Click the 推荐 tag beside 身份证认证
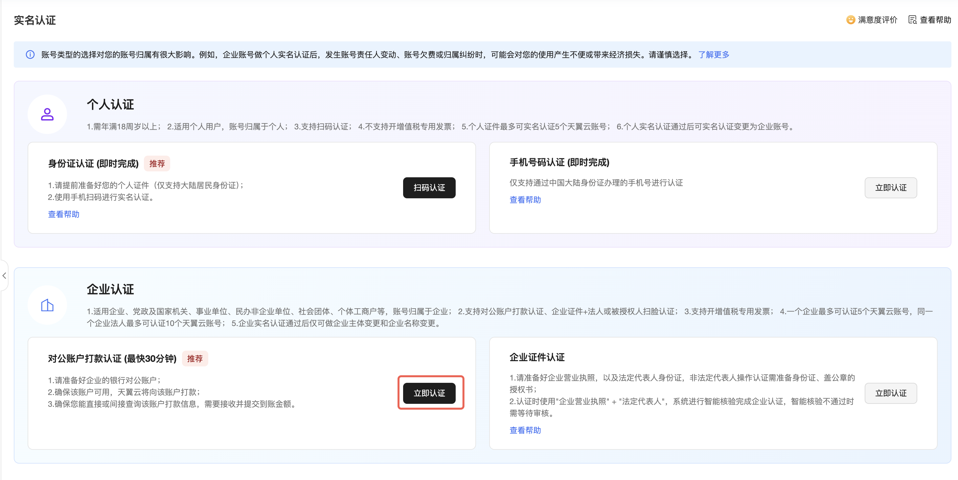 coord(157,164)
